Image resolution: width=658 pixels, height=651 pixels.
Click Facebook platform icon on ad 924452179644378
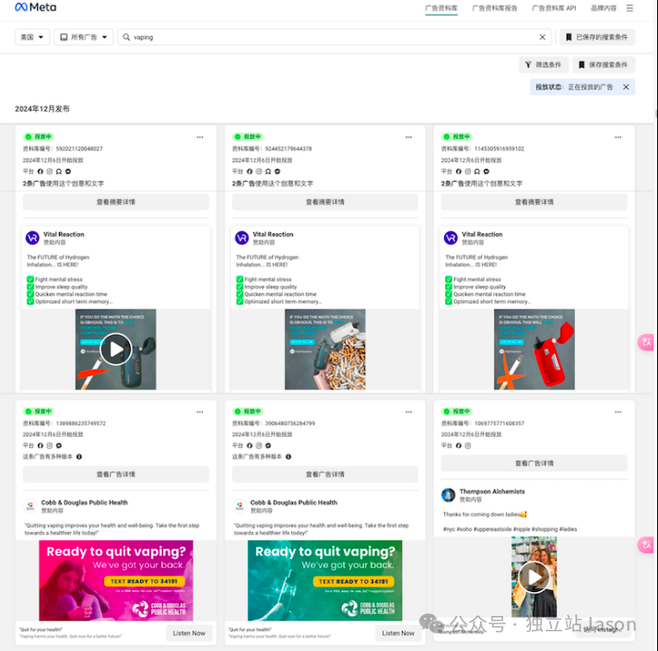coord(250,172)
